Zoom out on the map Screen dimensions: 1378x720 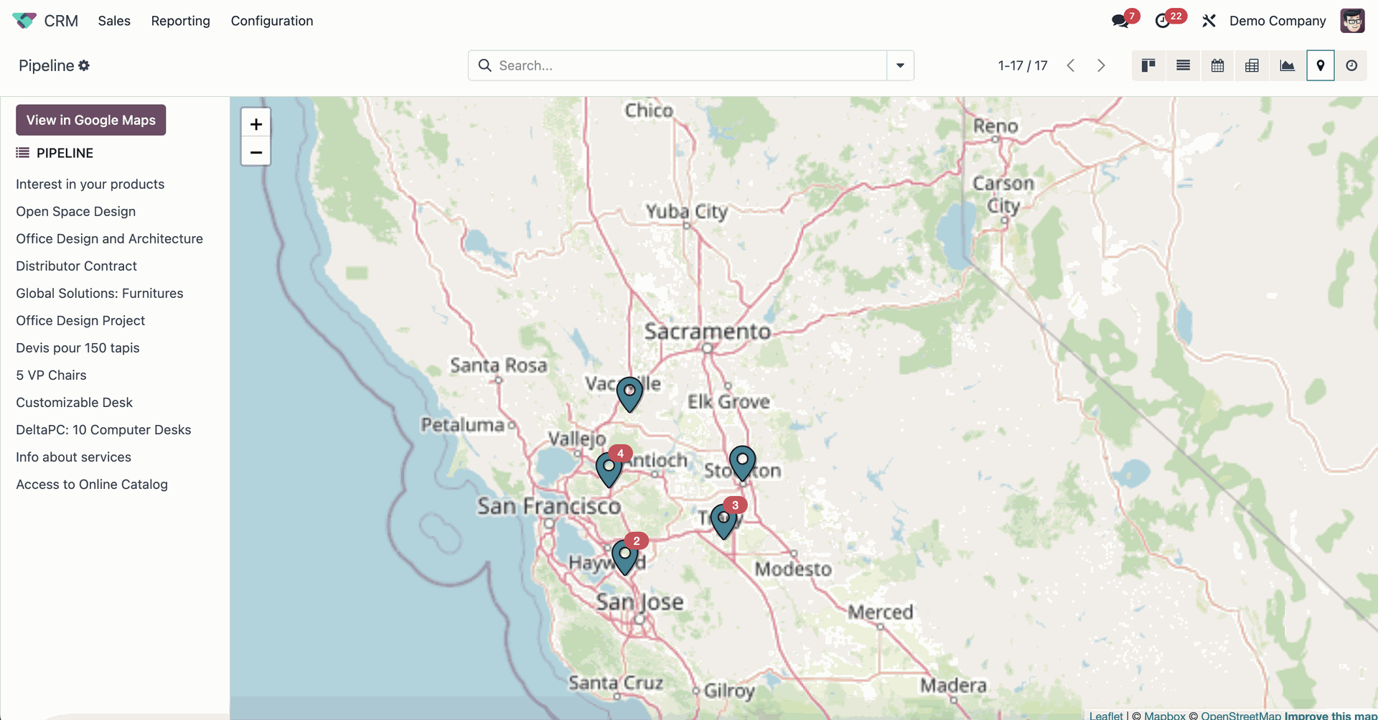256,152
